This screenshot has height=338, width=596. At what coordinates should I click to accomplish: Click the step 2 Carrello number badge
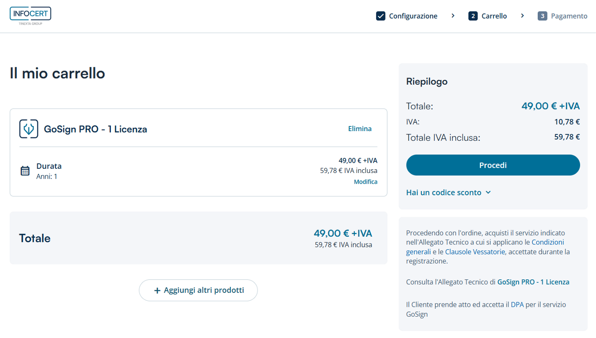point(473,16)
